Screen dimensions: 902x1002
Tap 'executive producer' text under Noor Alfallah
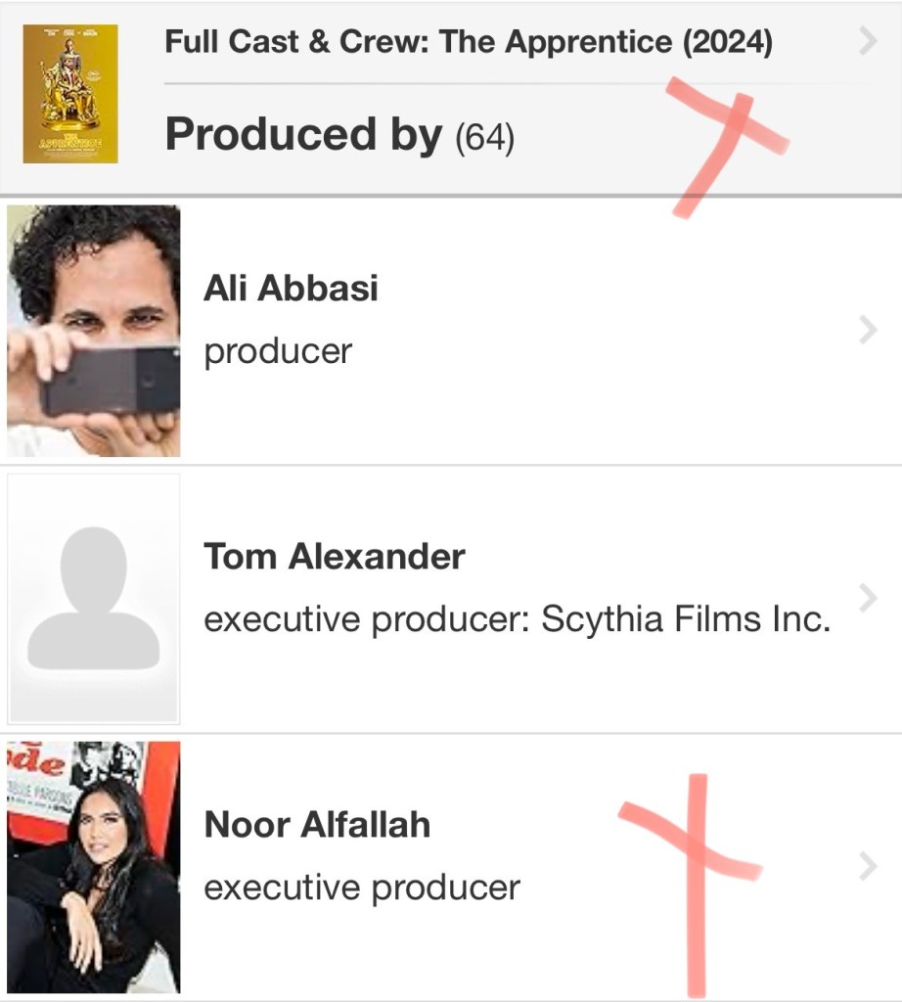tap(362, 888)
